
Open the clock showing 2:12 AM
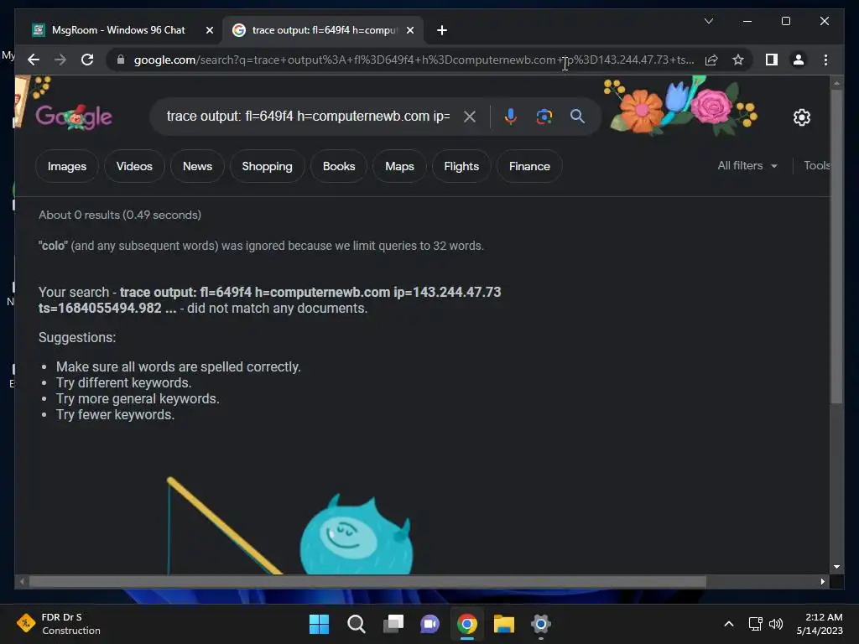point(820,624)
